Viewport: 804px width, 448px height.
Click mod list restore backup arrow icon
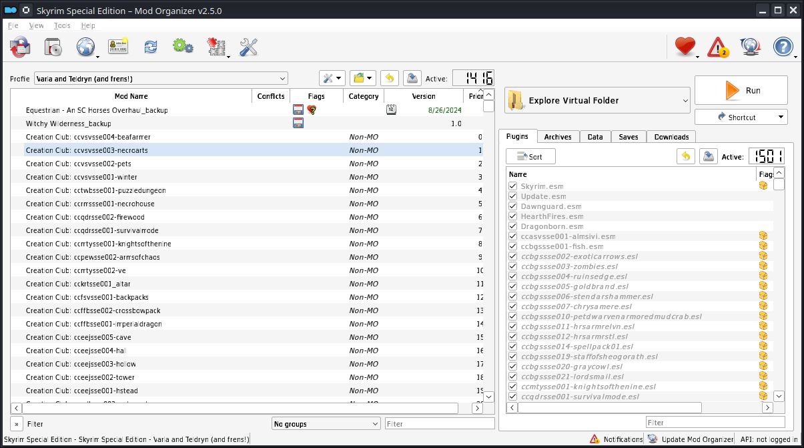[390, 78]
